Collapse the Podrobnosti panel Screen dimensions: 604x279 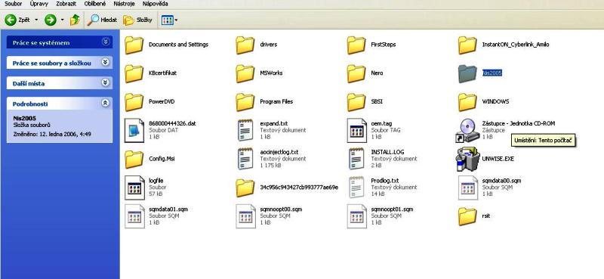pos(106,103)
